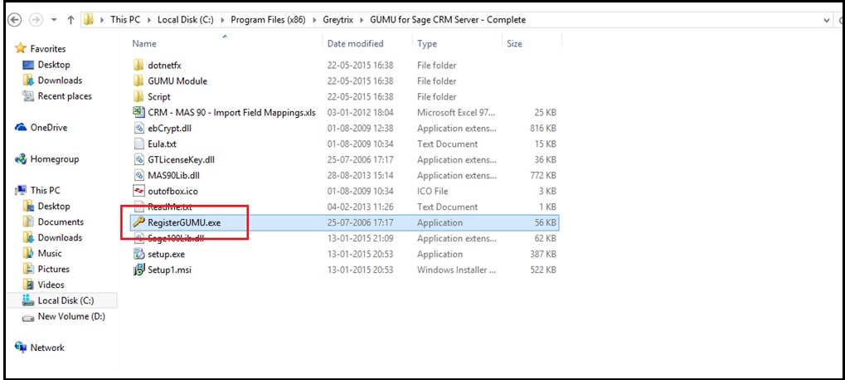845x380 pixels.
Task: Click the setup.exe installer icon
Action: pyautogui.click(x=138, y=254)
